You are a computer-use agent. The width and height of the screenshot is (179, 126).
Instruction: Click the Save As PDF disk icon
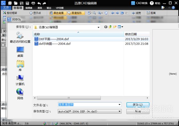click(27, 3)
